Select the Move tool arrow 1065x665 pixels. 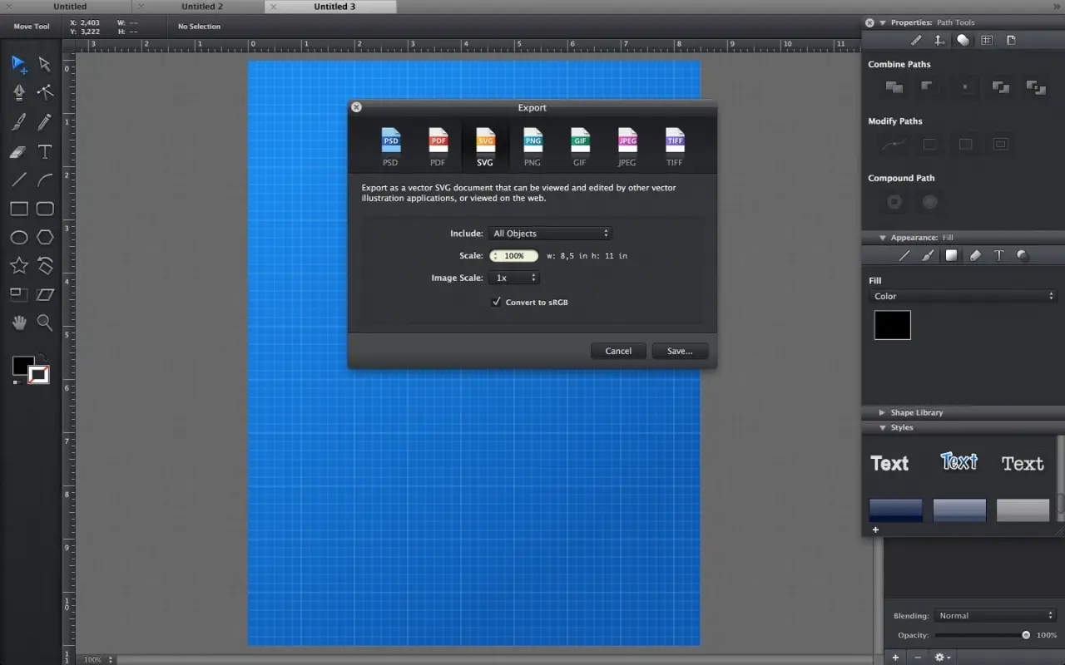tap(19, 64)
